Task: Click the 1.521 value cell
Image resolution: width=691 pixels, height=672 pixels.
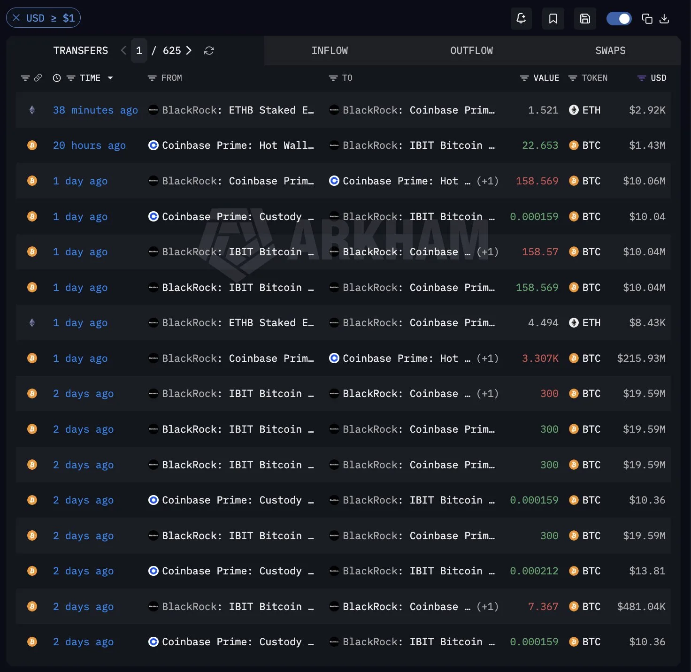Action: (543, 110)
